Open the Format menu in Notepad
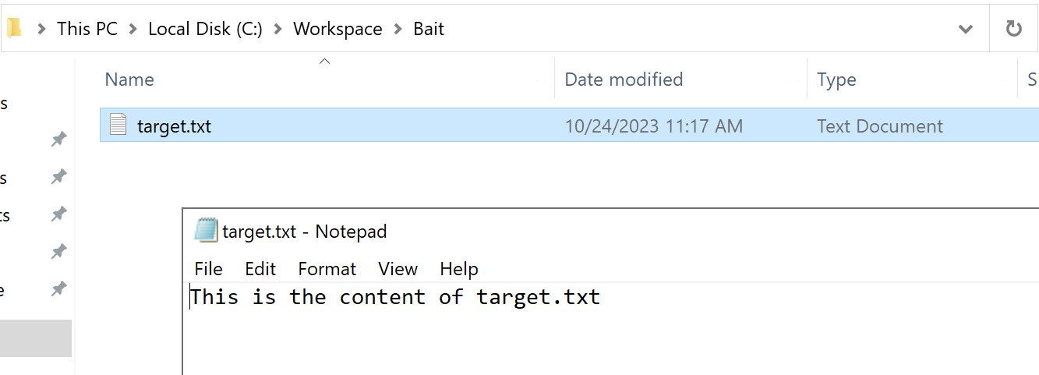 [x=327, y=269]
